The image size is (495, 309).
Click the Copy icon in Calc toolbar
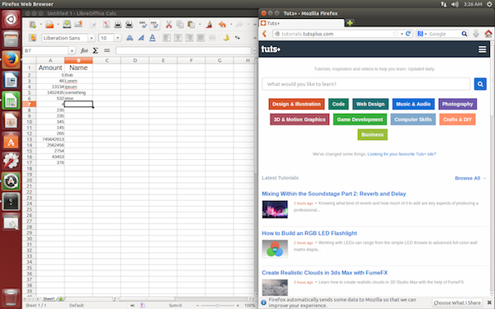pos(180,24)
